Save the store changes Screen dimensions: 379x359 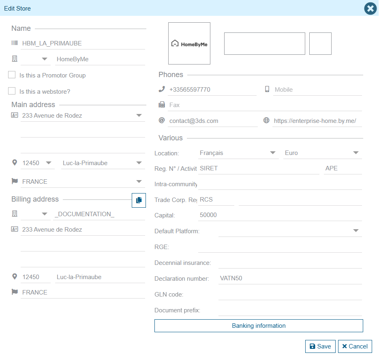[x=320, y=346]
